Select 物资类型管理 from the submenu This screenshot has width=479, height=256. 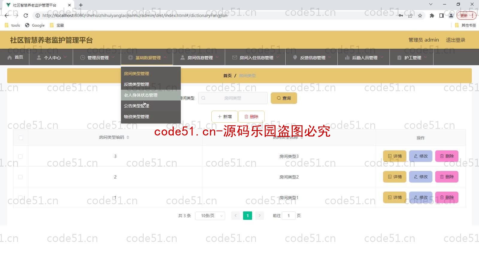(151, 117)
